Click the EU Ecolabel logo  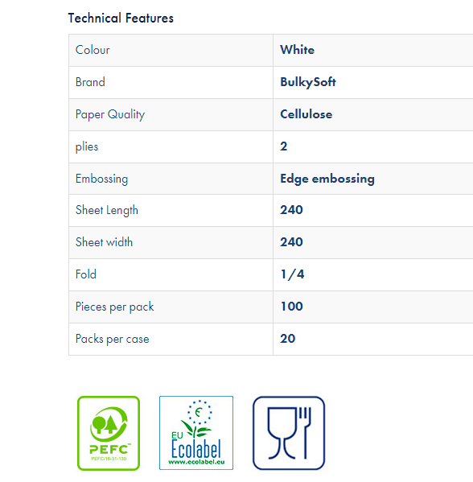[196, 433]
